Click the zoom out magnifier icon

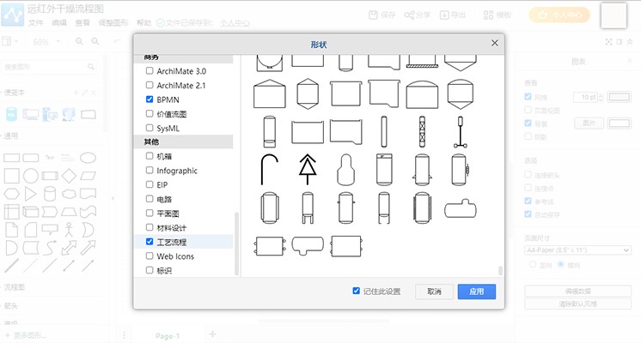(x=95, y=41)
